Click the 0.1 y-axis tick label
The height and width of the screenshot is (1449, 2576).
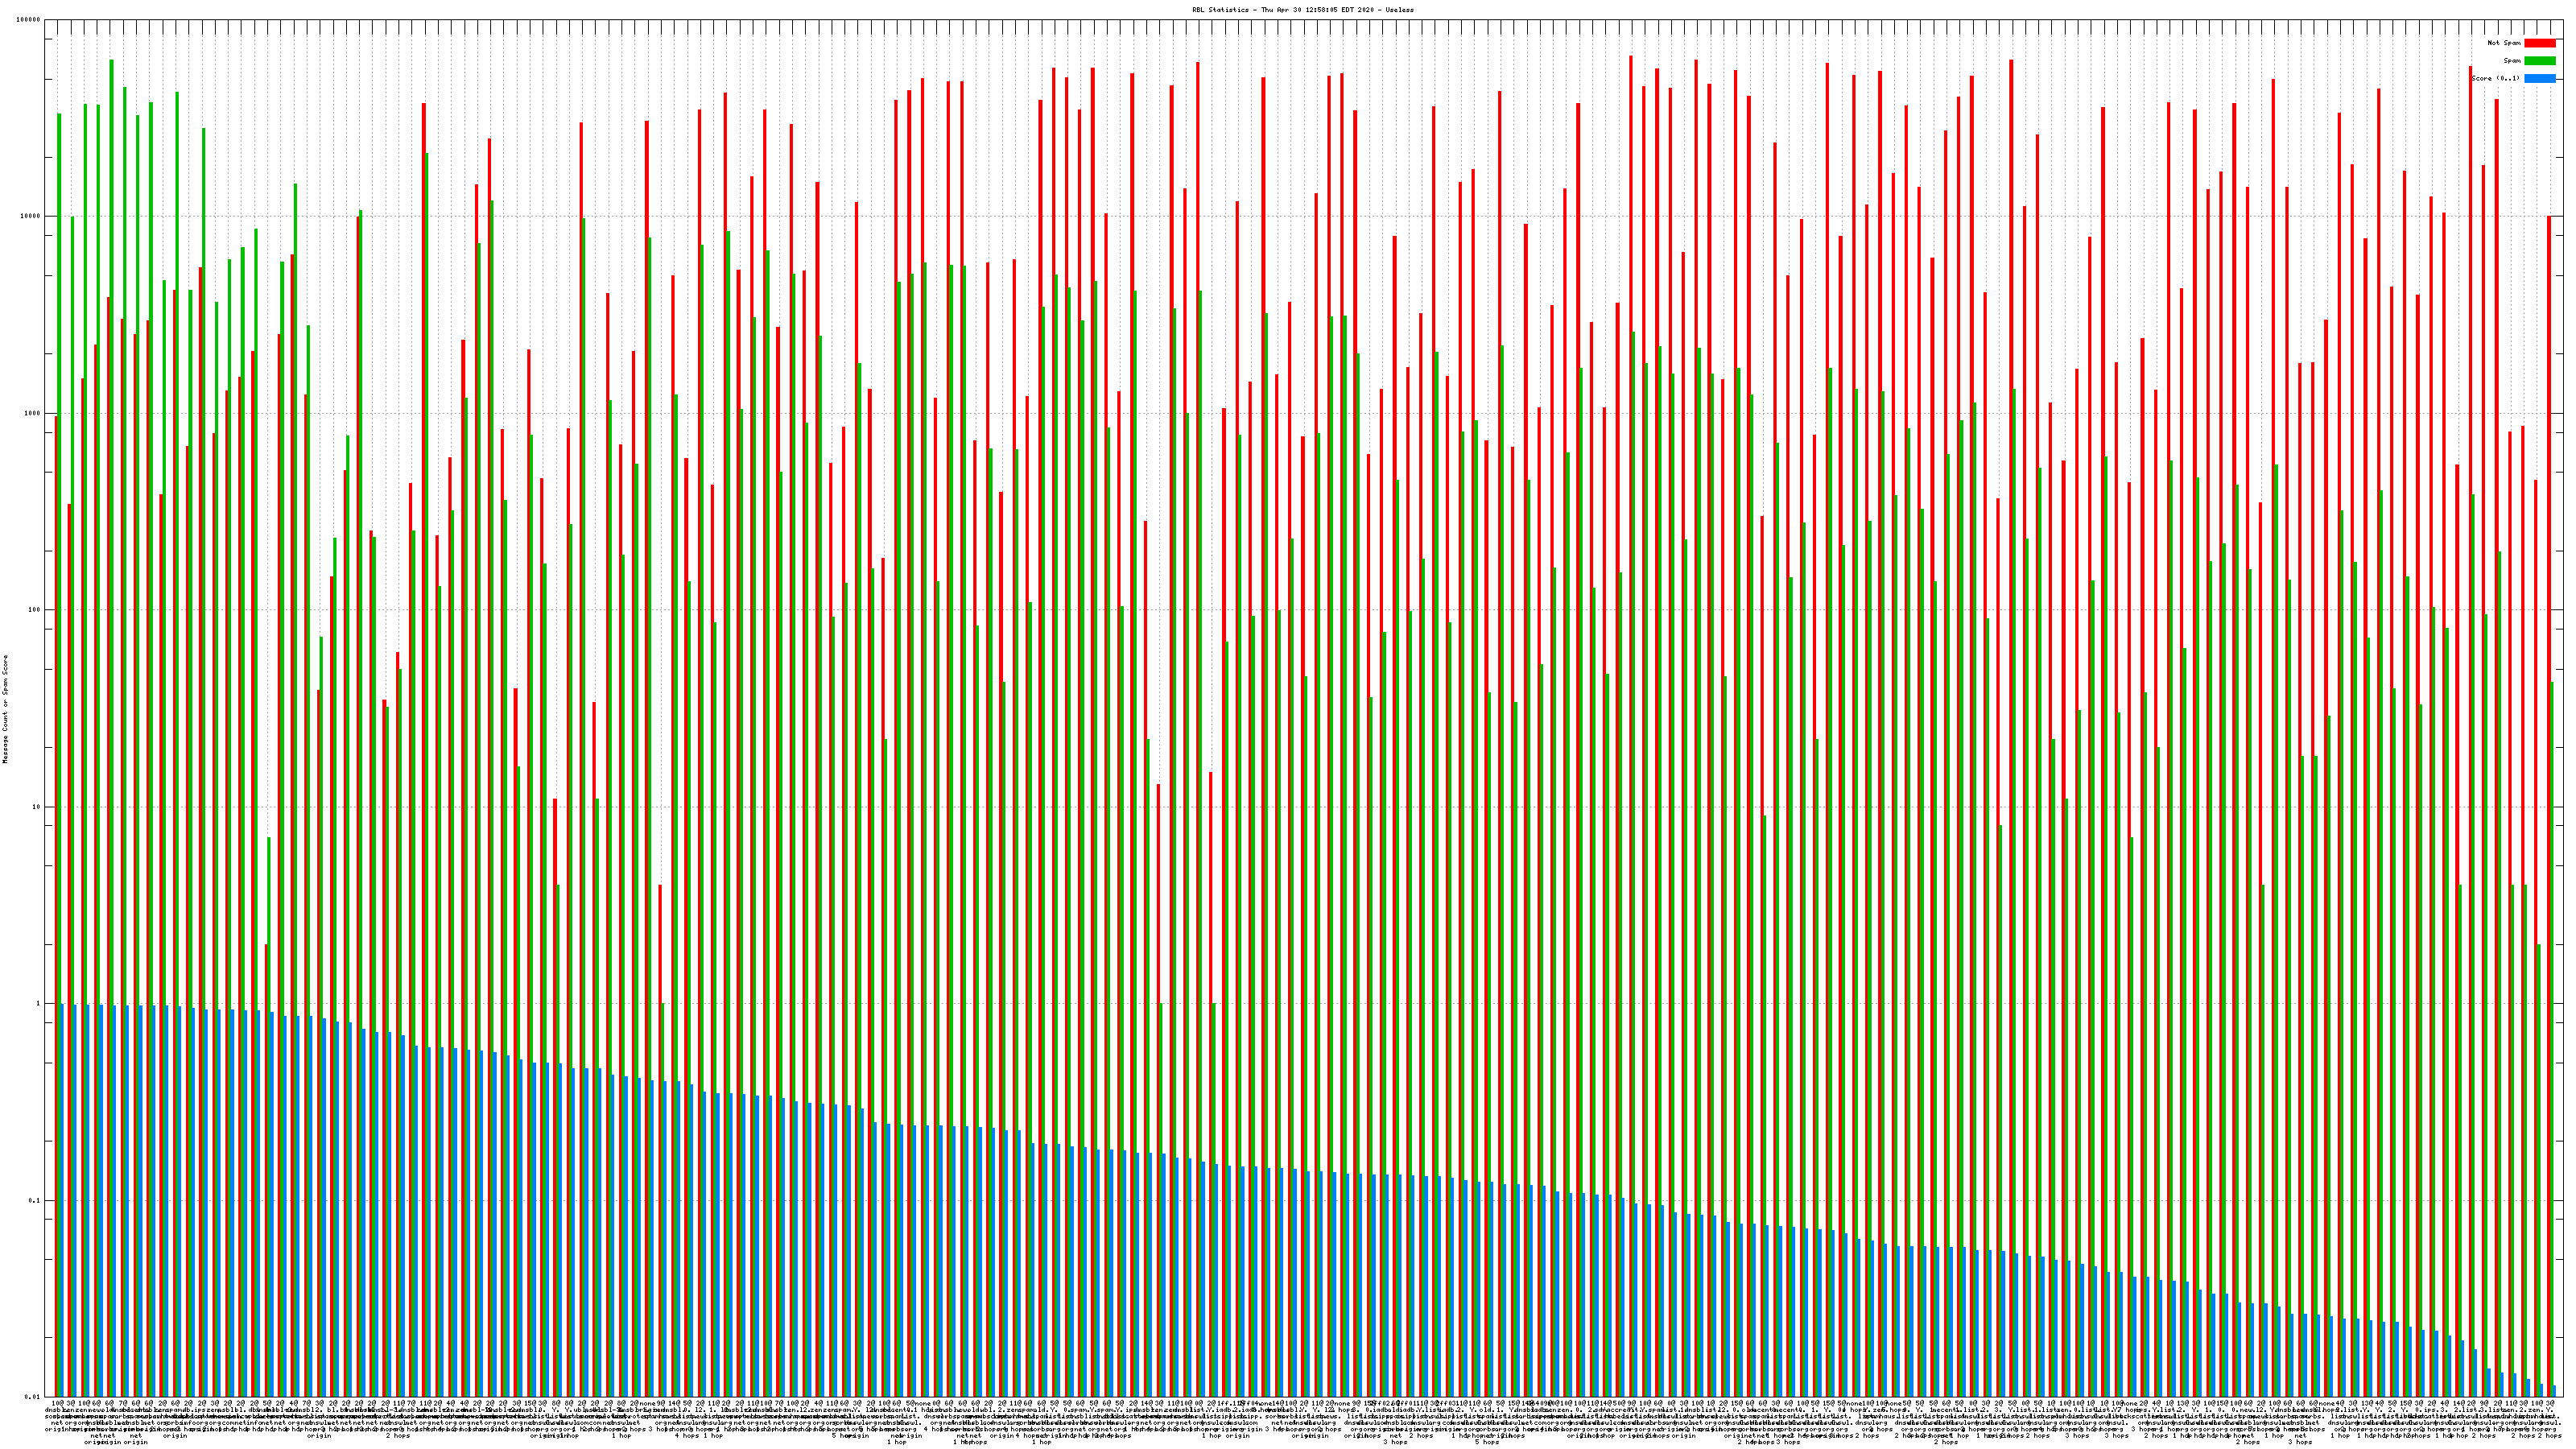click(35, 1200)
